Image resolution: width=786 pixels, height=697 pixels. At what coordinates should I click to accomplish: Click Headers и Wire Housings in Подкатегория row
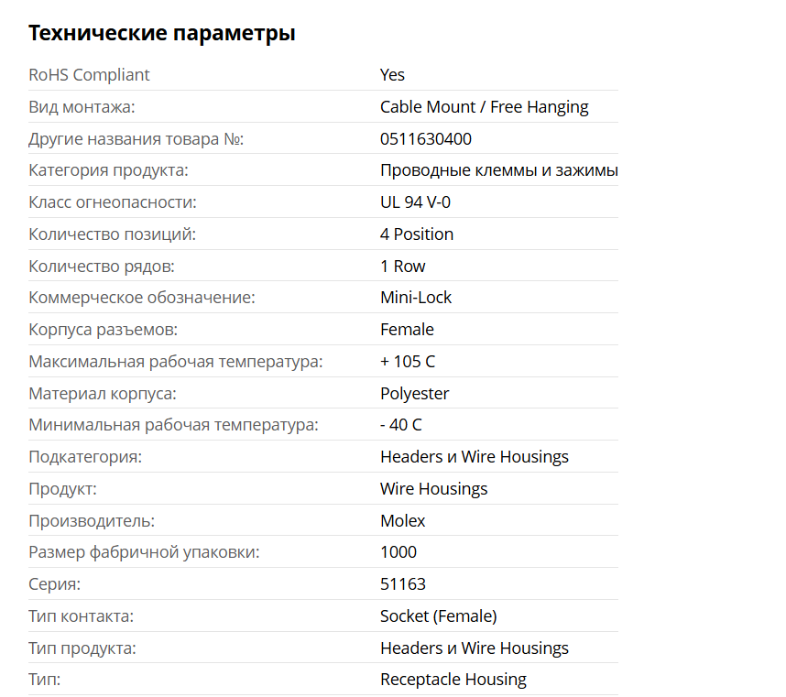475,456
